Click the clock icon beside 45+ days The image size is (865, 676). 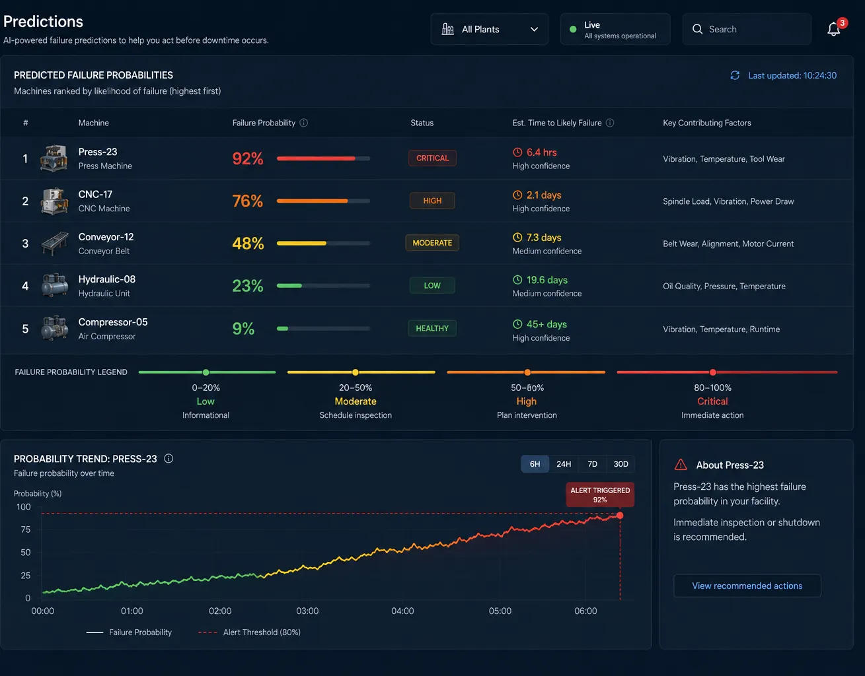click(x=517, y=324)
